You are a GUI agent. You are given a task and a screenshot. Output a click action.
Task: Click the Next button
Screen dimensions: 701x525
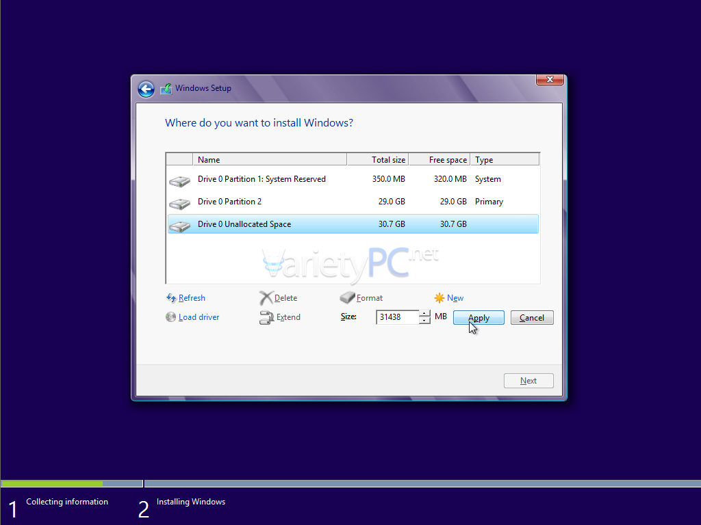point(528,381)
